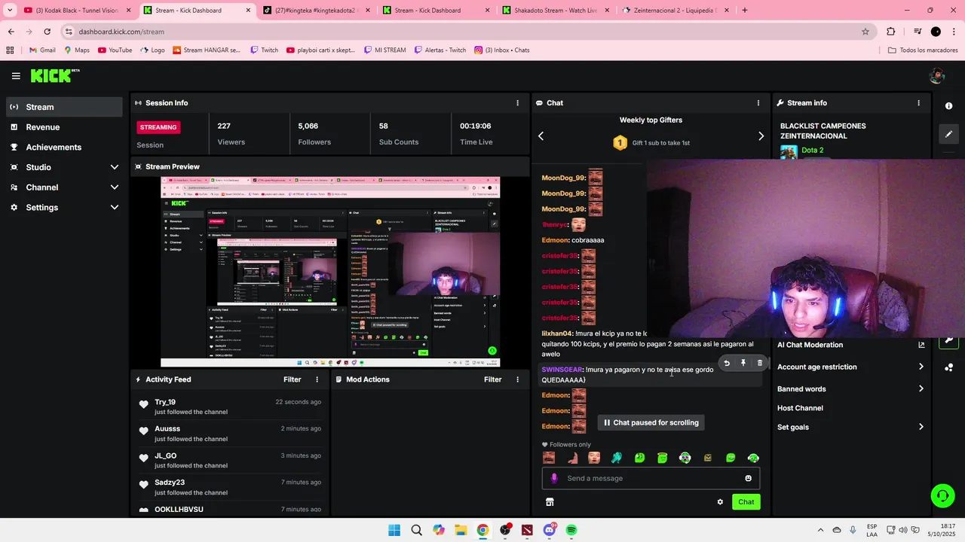Click the purple microphone icon in message box
Screen dimensions: 965x542
(x=554, y=478)
